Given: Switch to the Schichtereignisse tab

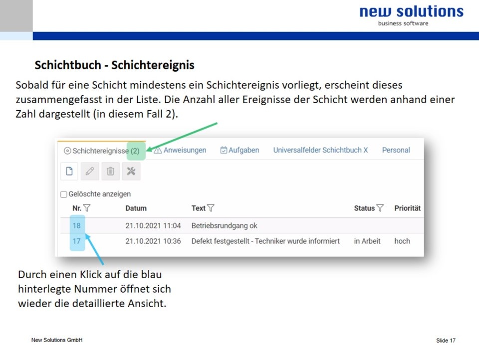Looking at the screenshot, I should [102, 151].
